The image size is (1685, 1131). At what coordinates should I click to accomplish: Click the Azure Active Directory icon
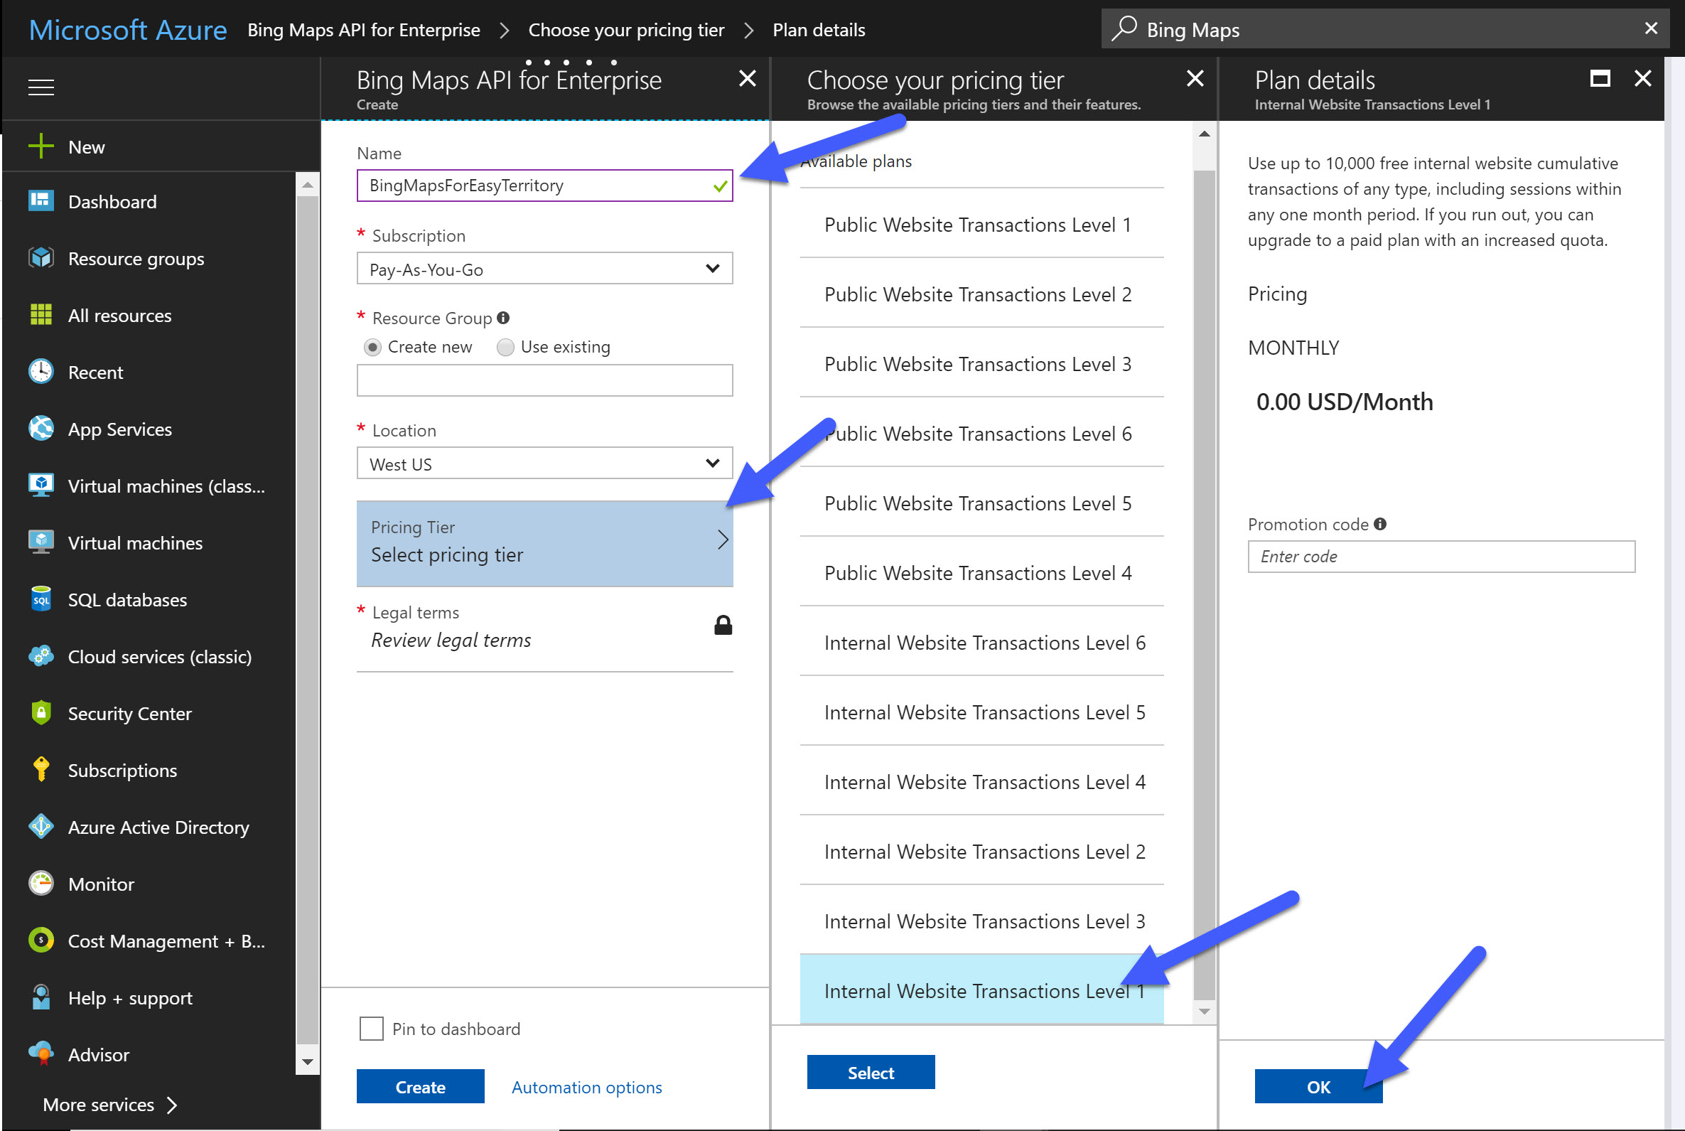point(41,827)
